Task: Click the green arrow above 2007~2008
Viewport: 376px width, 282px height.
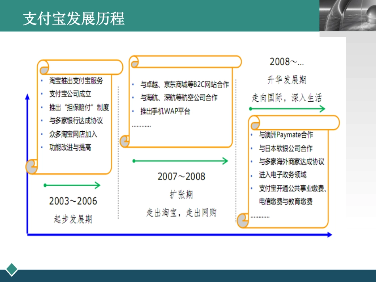Action: (x=180, y=161)
